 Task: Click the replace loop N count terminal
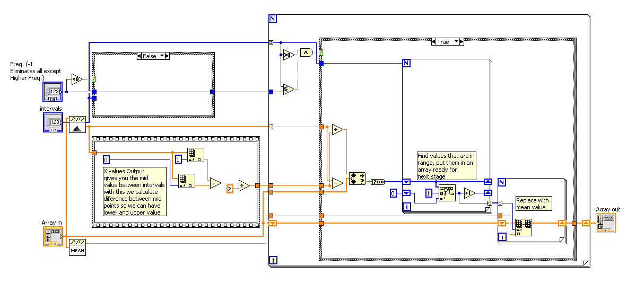(x=502, y=182)
